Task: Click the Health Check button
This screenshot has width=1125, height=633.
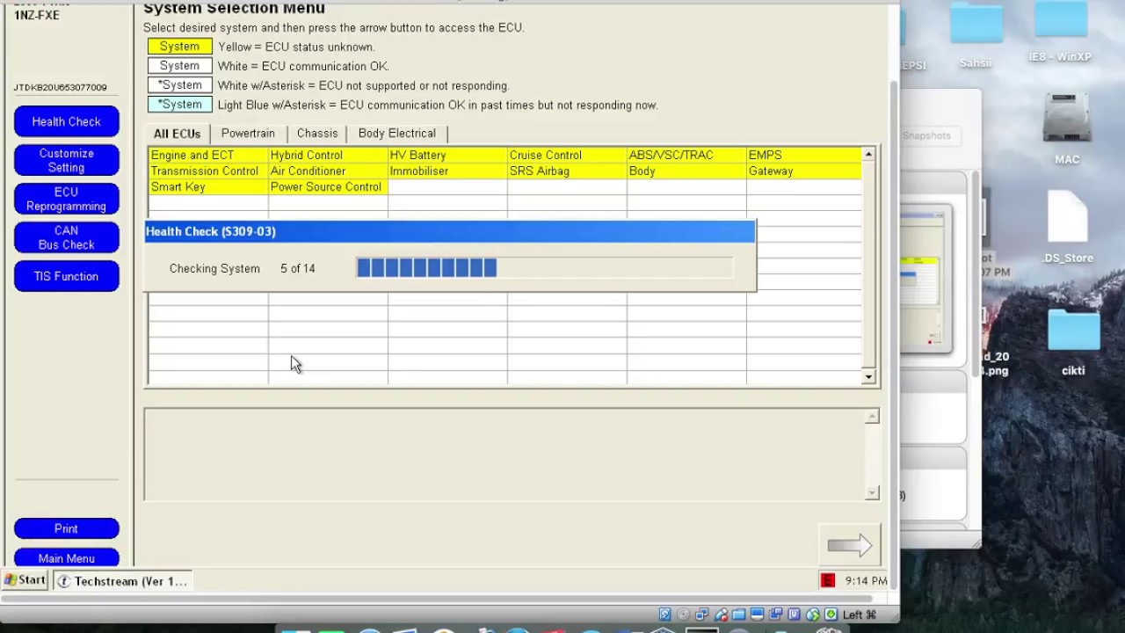Action: point(67,121)
